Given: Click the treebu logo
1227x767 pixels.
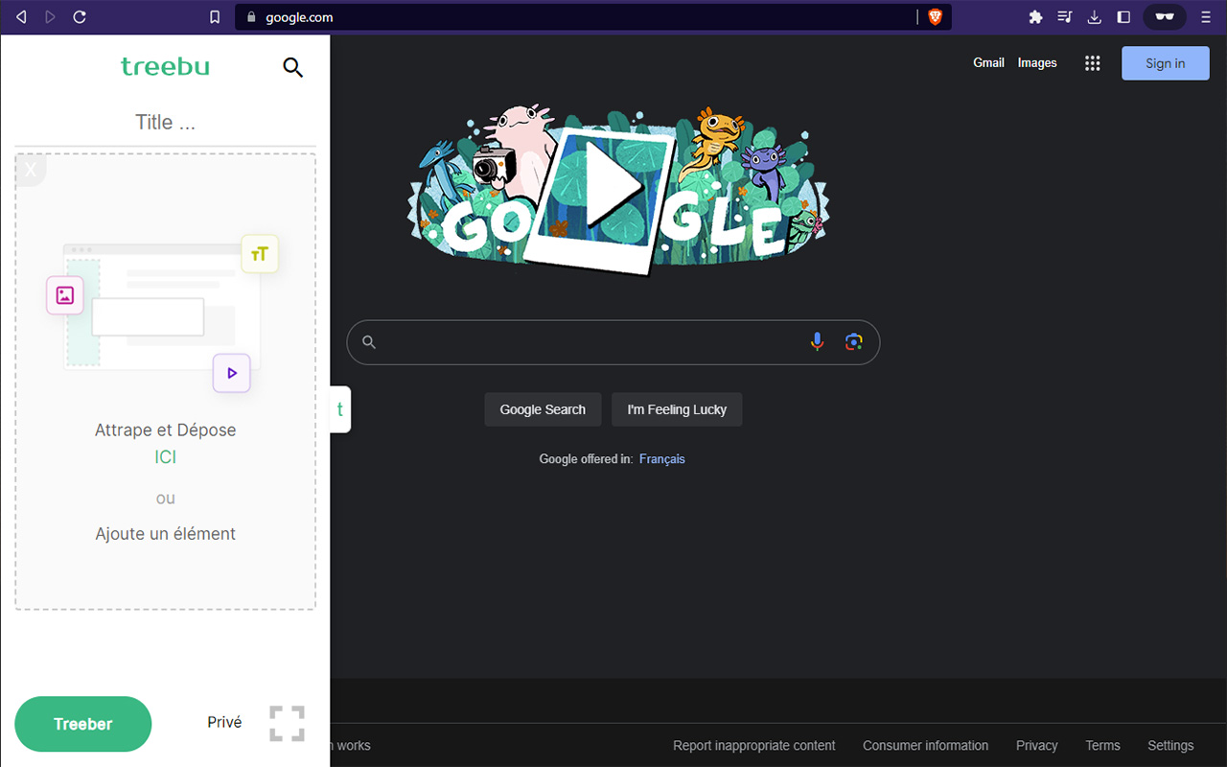Looking at the screenshot, I should click(x=165, y=66).
